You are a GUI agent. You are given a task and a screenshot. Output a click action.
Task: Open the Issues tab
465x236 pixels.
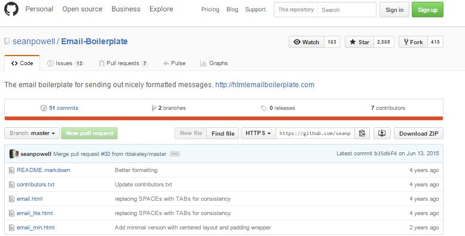point(66,63)
